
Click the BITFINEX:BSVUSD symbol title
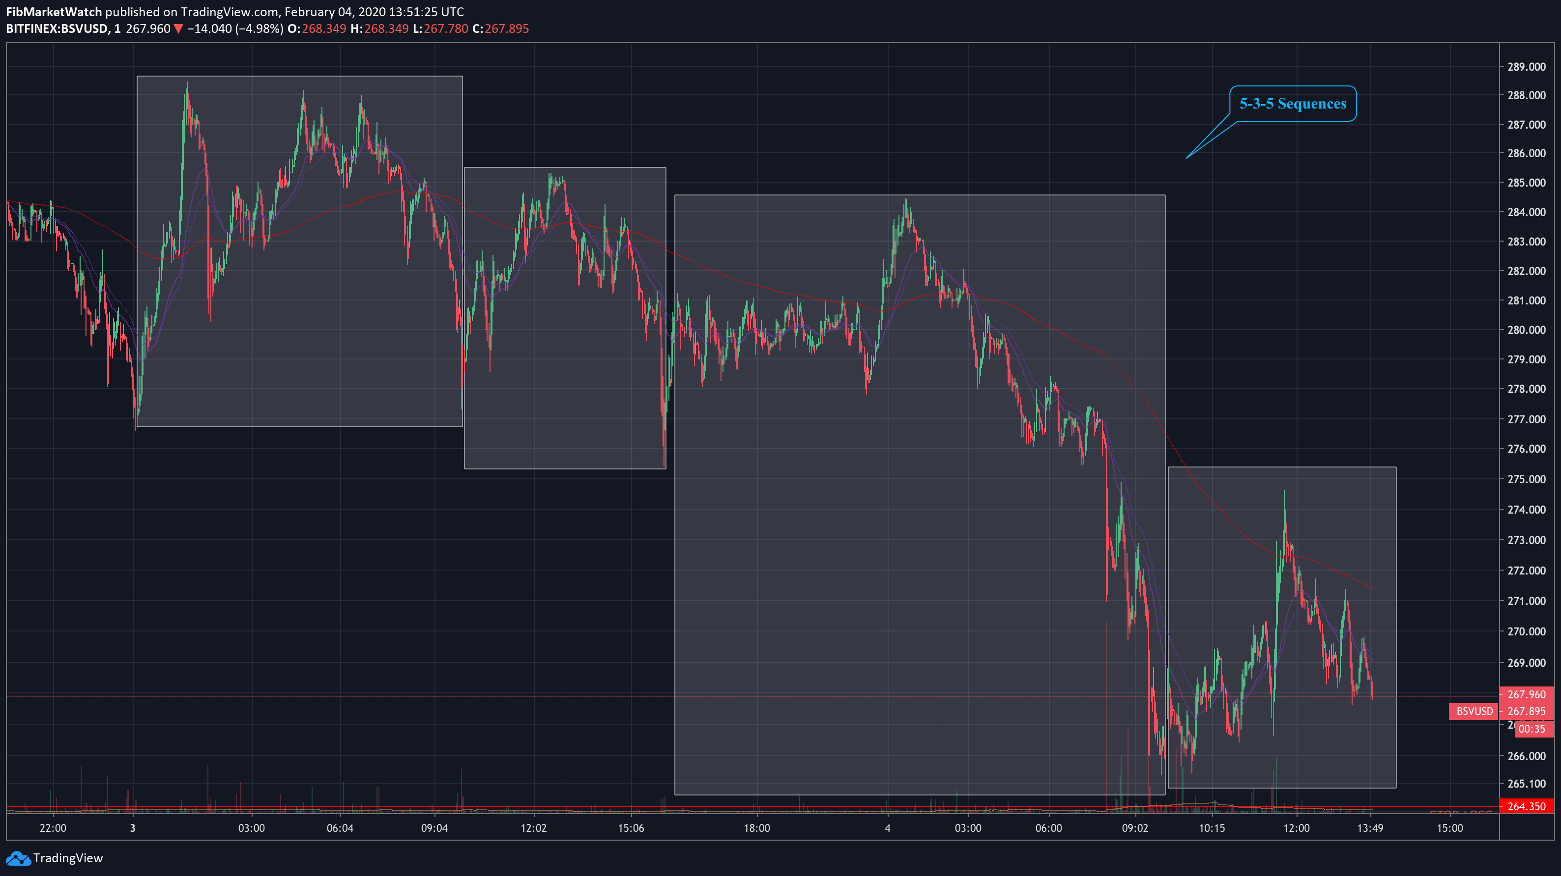tap(58, 28)
